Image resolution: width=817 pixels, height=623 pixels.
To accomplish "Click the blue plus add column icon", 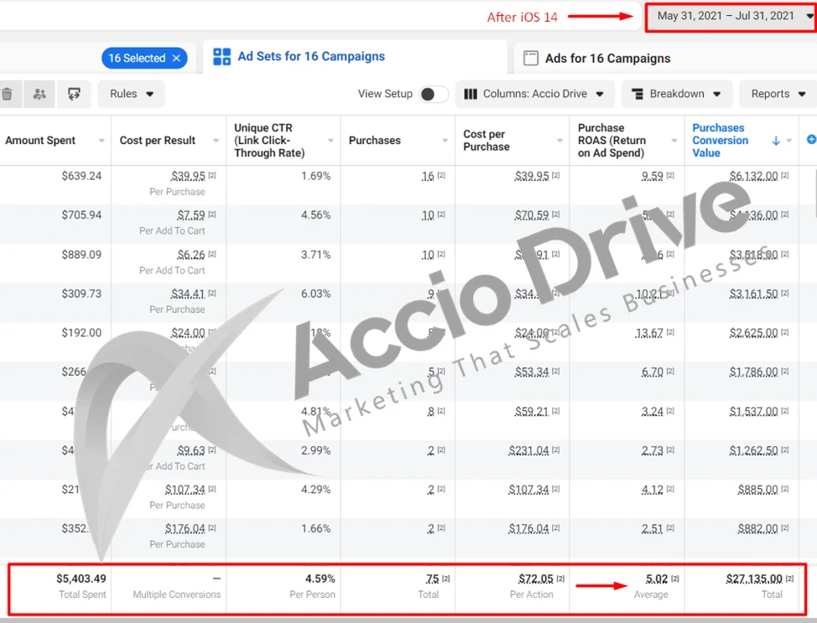I will [x=810, y=140].
